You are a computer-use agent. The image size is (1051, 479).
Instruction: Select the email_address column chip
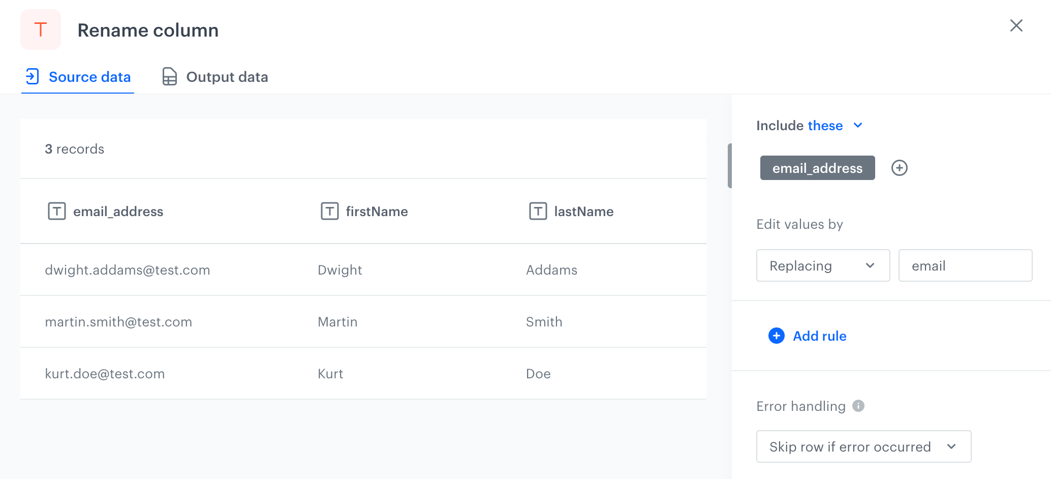click(817, 168)
